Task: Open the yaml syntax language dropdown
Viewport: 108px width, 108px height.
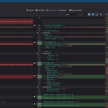Action: click(72, 14)
